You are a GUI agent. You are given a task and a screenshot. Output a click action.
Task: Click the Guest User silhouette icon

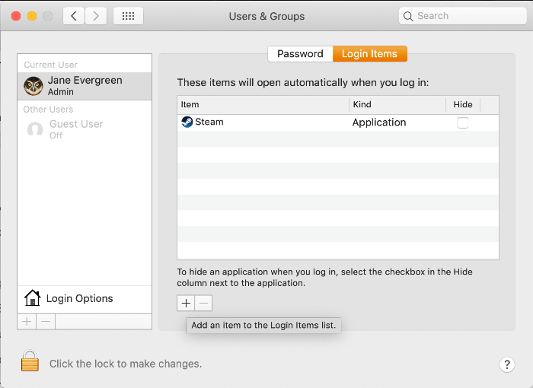[x=35, y=129]
